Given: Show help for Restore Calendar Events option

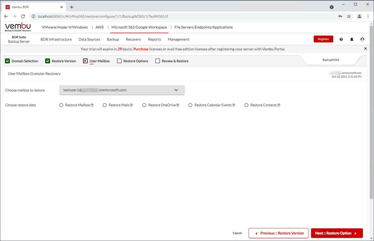Looking at the screenshot, I should pos(234,105).
